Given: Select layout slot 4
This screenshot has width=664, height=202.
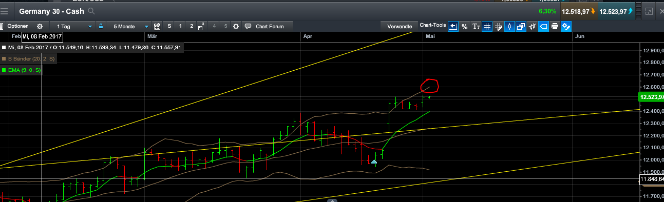Looking at the screenshot, I should tap(214, 26).
